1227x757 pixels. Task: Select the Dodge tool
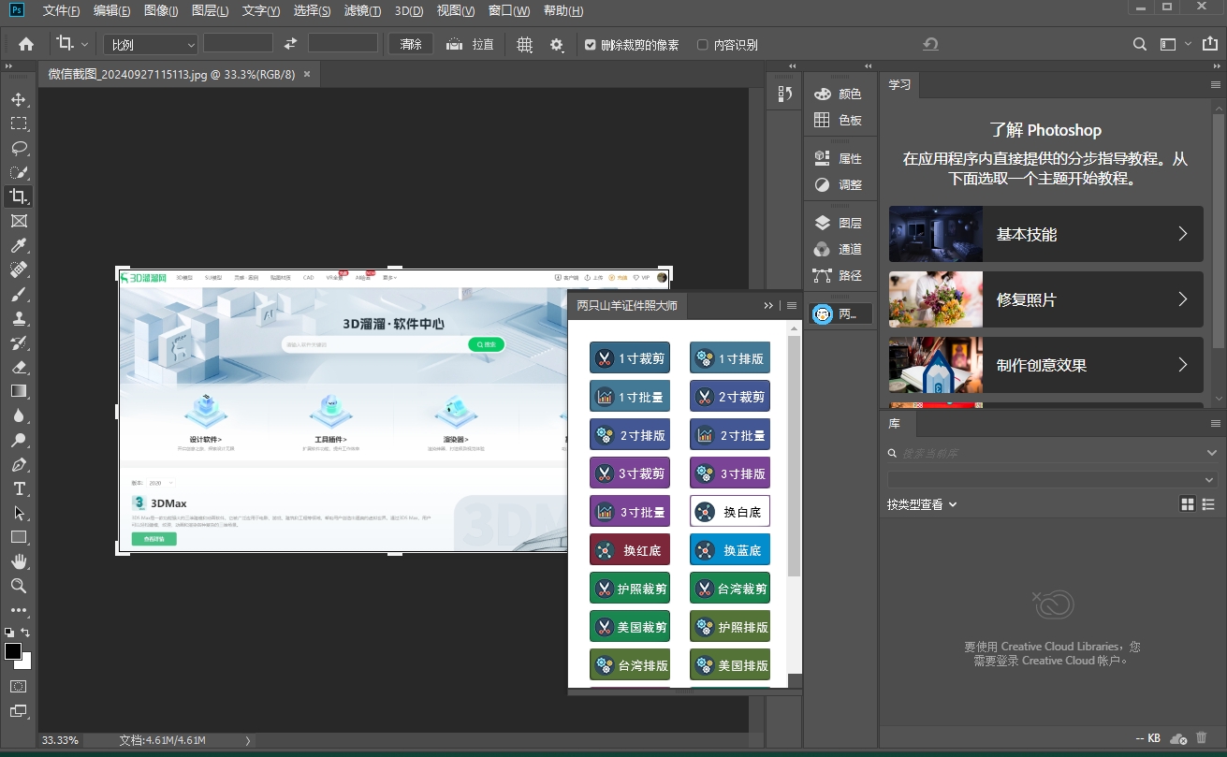(19, 440)
